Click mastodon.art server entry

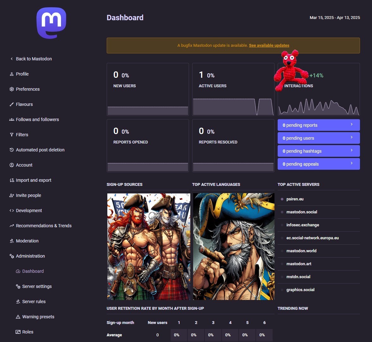pos(299,264)
